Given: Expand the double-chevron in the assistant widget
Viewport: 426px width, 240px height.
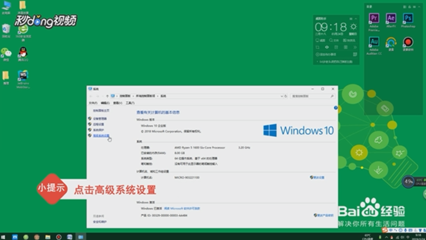Looking at the screenshot, I should click(x=355, y=47).
